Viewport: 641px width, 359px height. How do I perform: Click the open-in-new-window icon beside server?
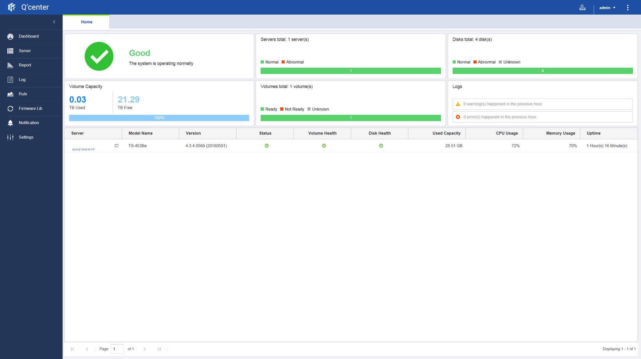(117, 146)
